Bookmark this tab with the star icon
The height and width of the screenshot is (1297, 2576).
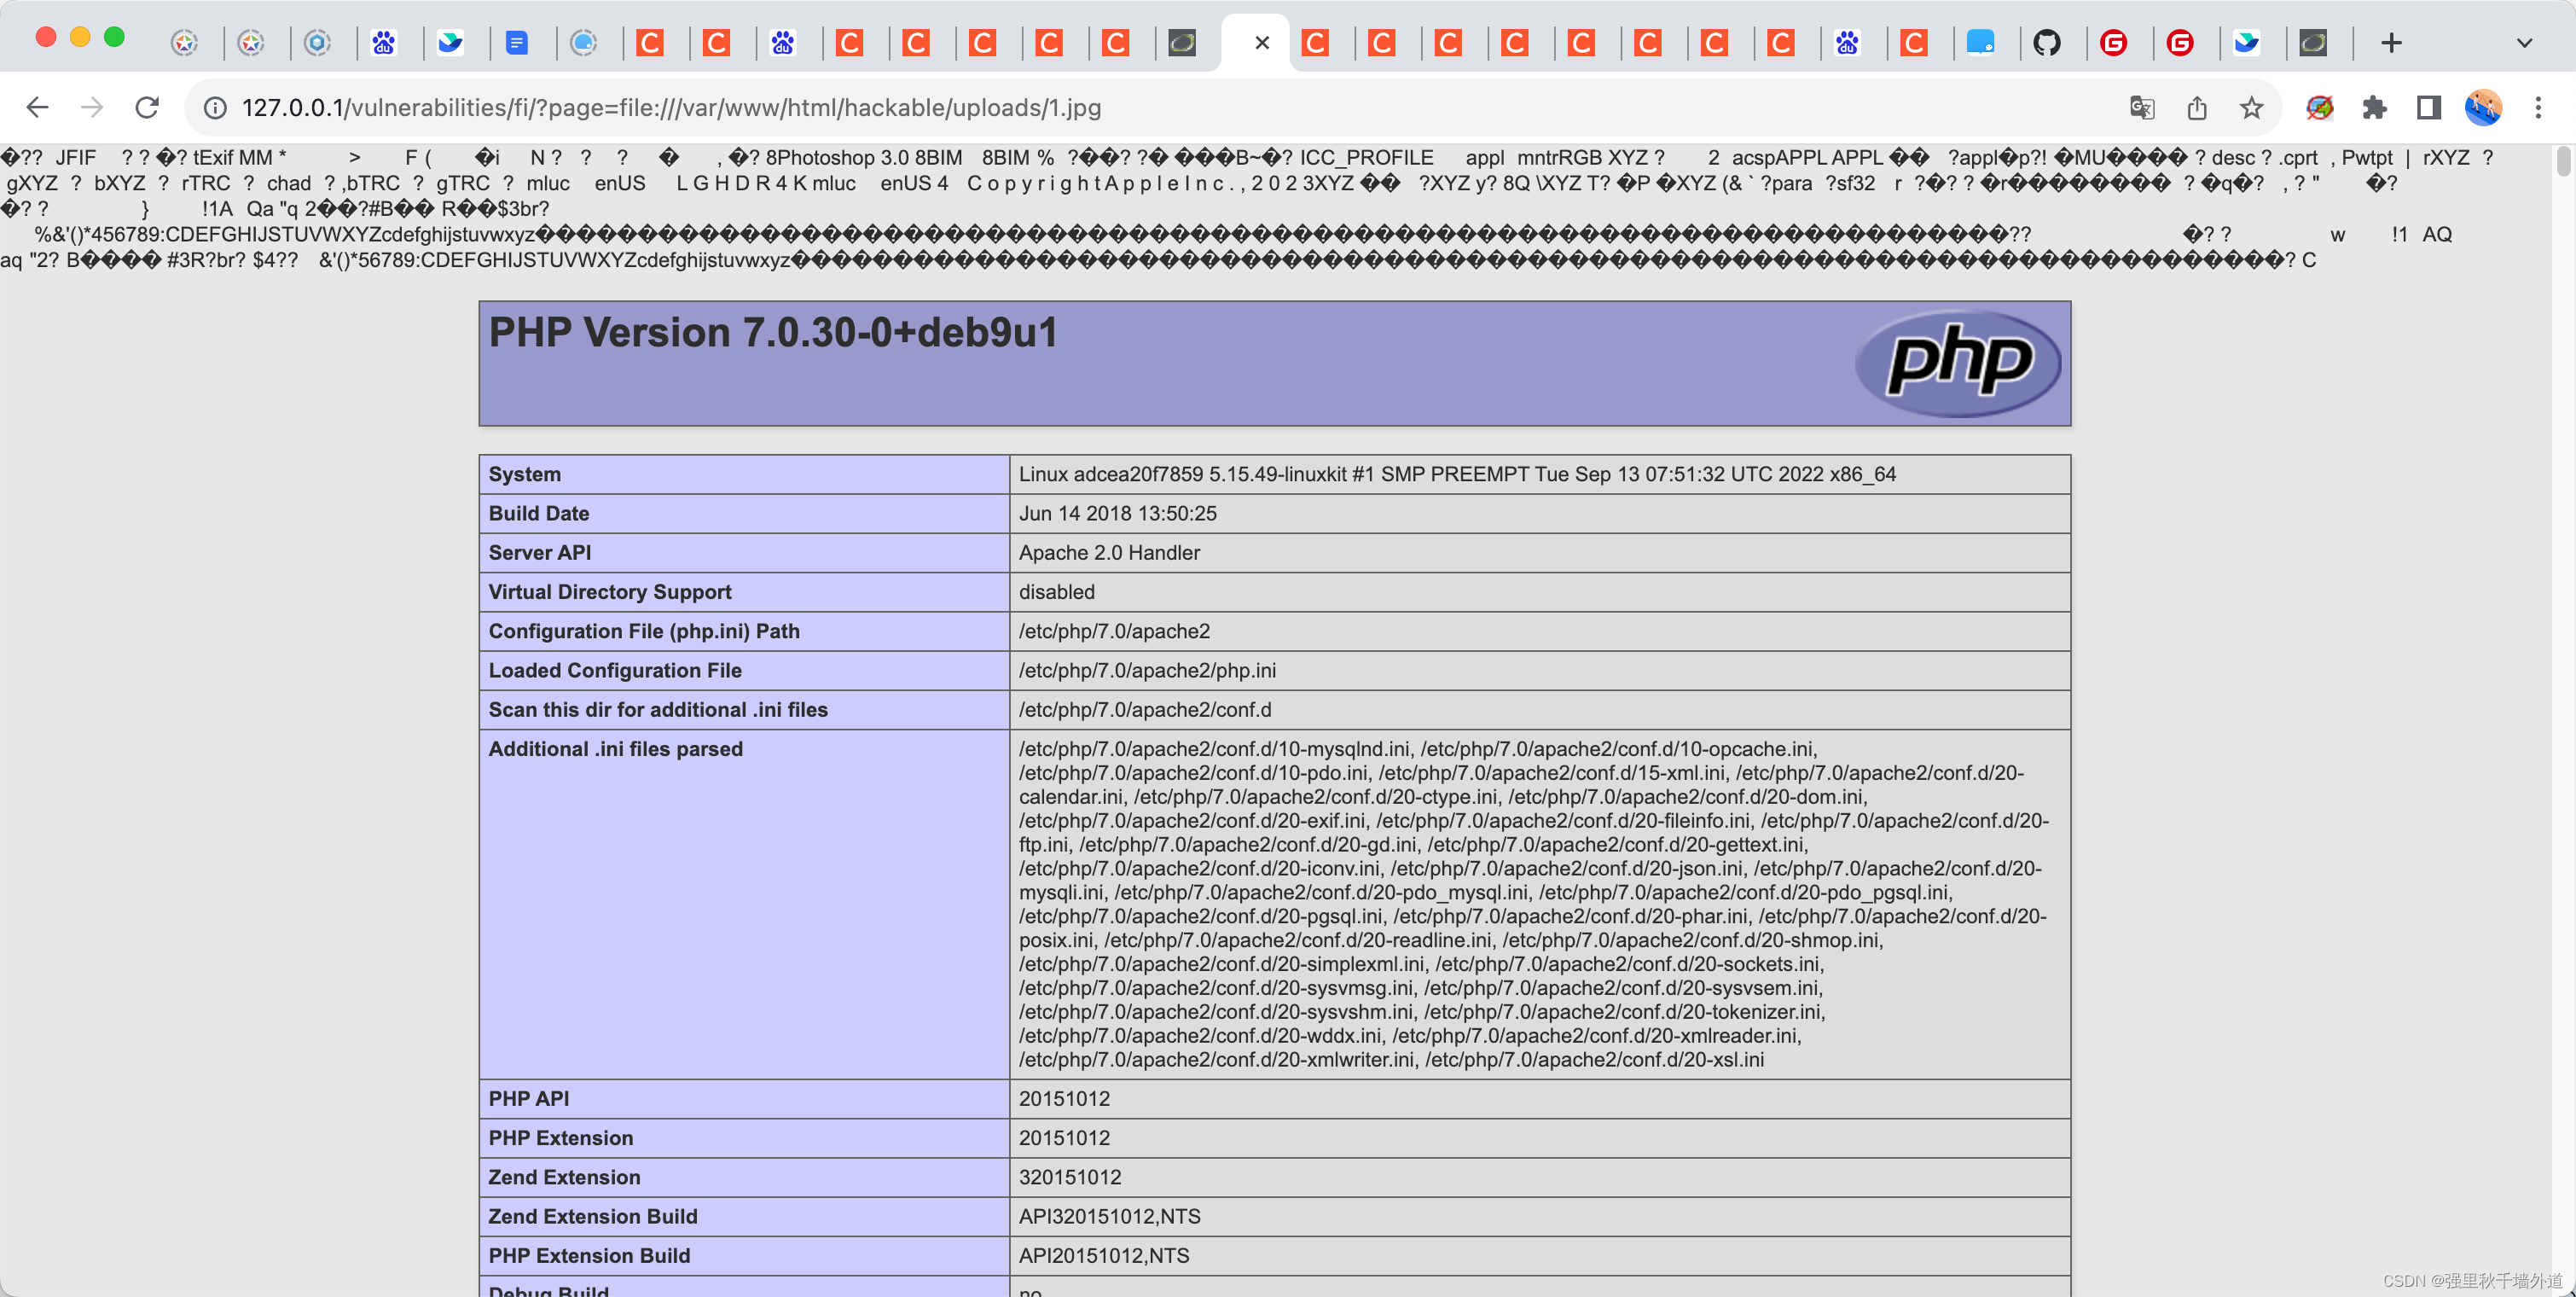tap(2251, 107)
